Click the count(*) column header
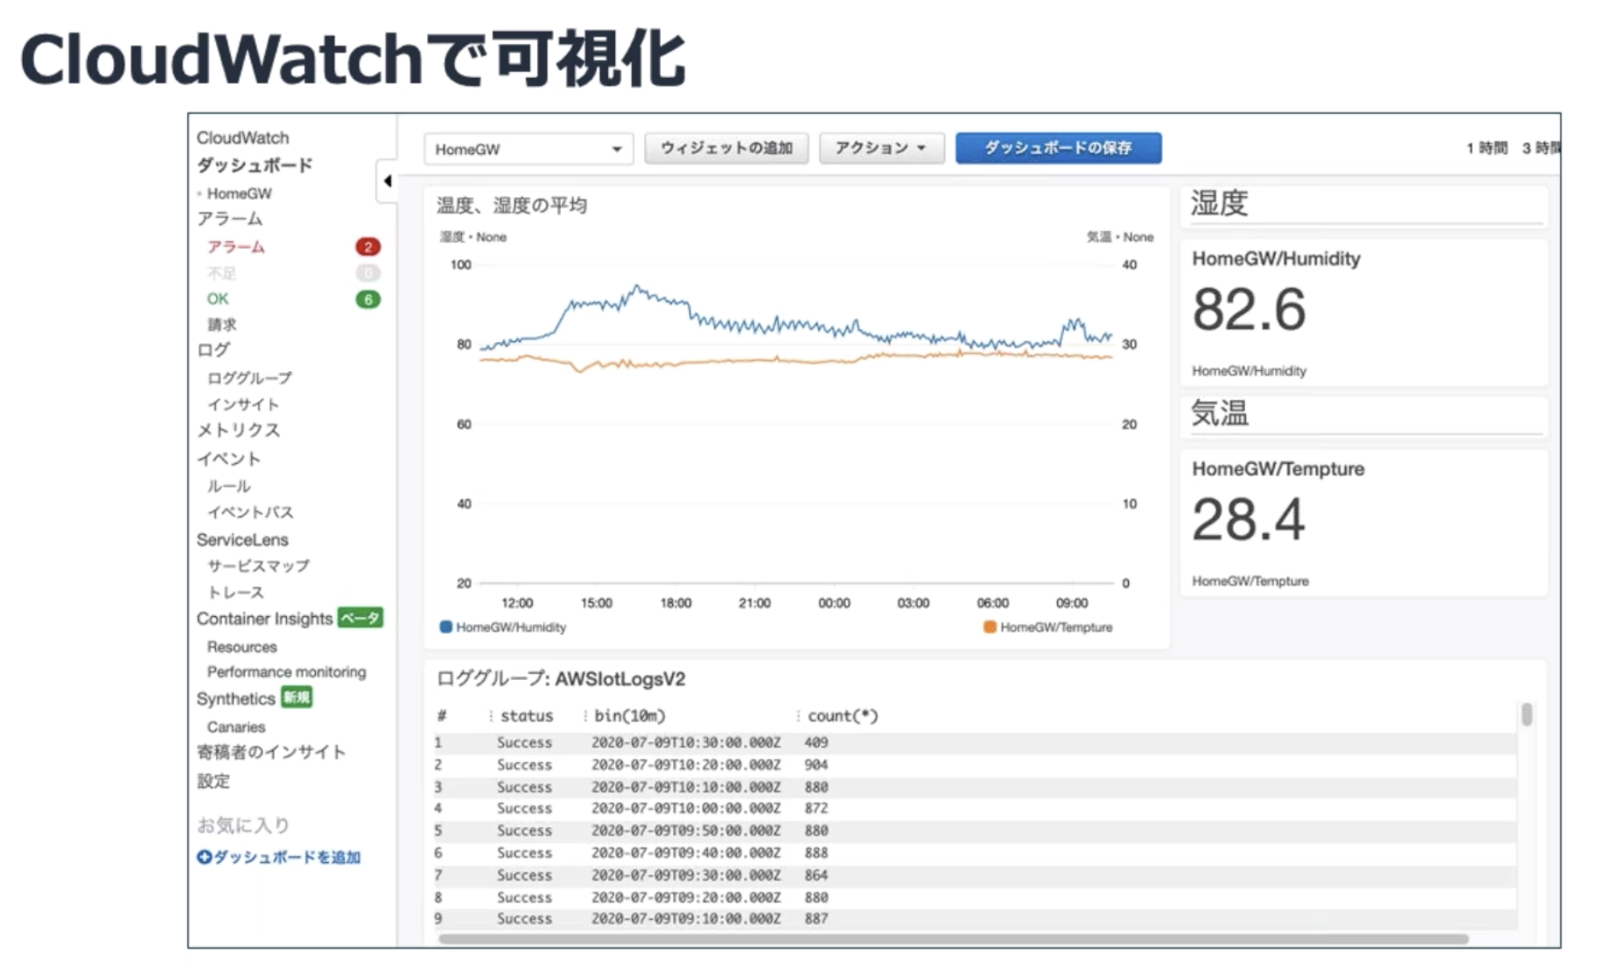Screen dimensions: 1617x968 pos(843,716)
